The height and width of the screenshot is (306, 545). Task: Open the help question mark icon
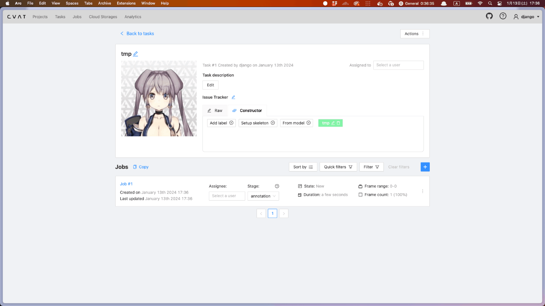pyautogui.click(x=503, y=16)
